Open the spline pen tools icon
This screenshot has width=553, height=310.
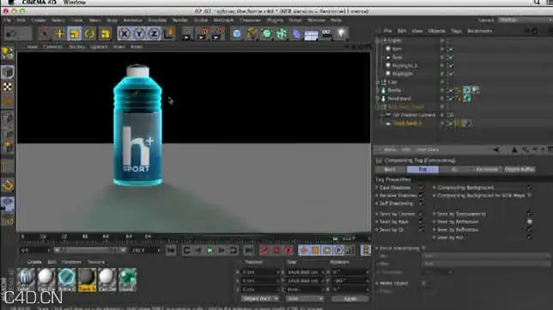coord(252,33)
